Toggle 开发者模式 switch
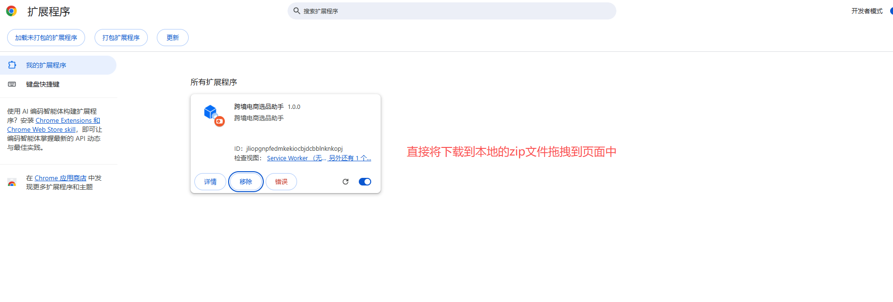The height and width of the screenshot is (302, 893). (x=891, y=11)
